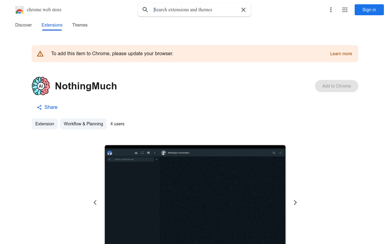Open the Workflow & Planning category
Screen dimensions: 390x244
pyautogui.click(x=83, y=124)
